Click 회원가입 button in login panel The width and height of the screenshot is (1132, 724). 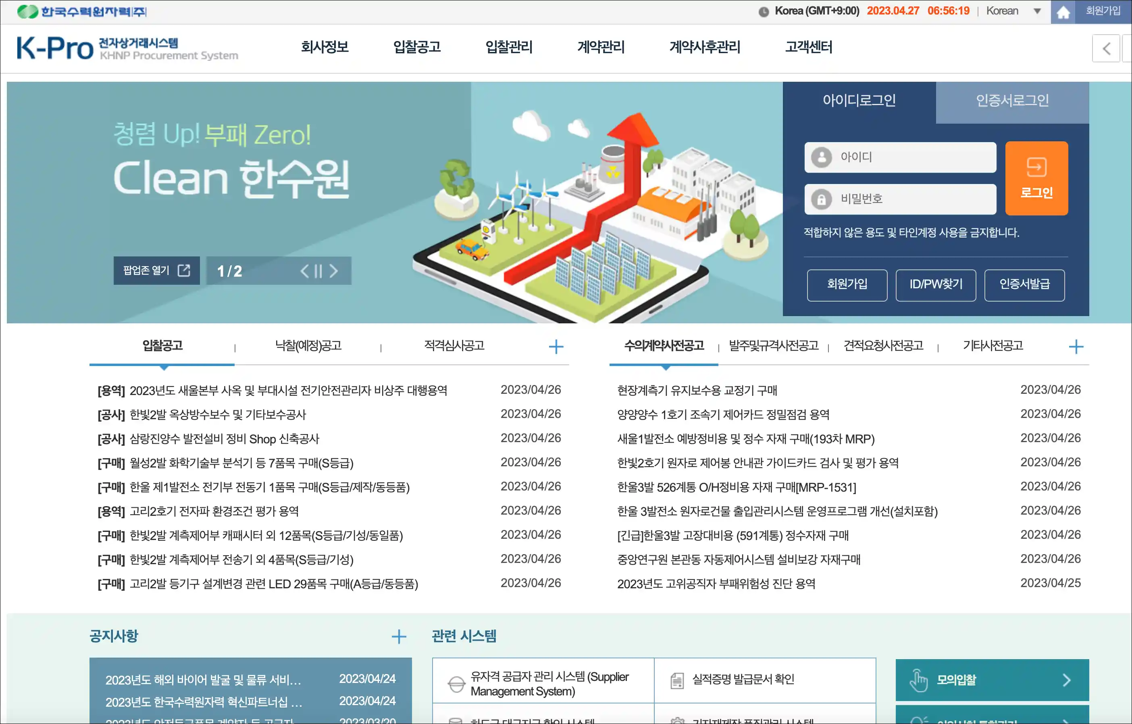tap(847, 285)
